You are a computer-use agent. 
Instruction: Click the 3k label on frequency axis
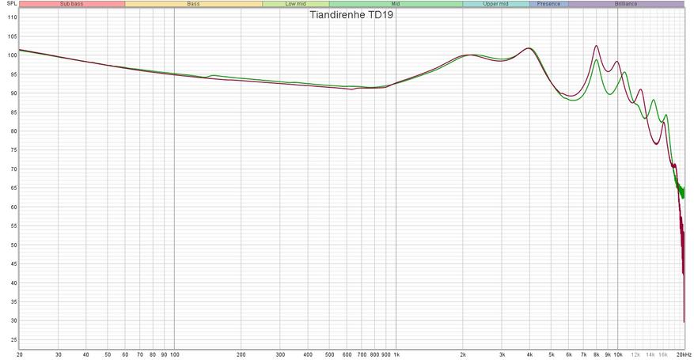click(x=502, y=354)
